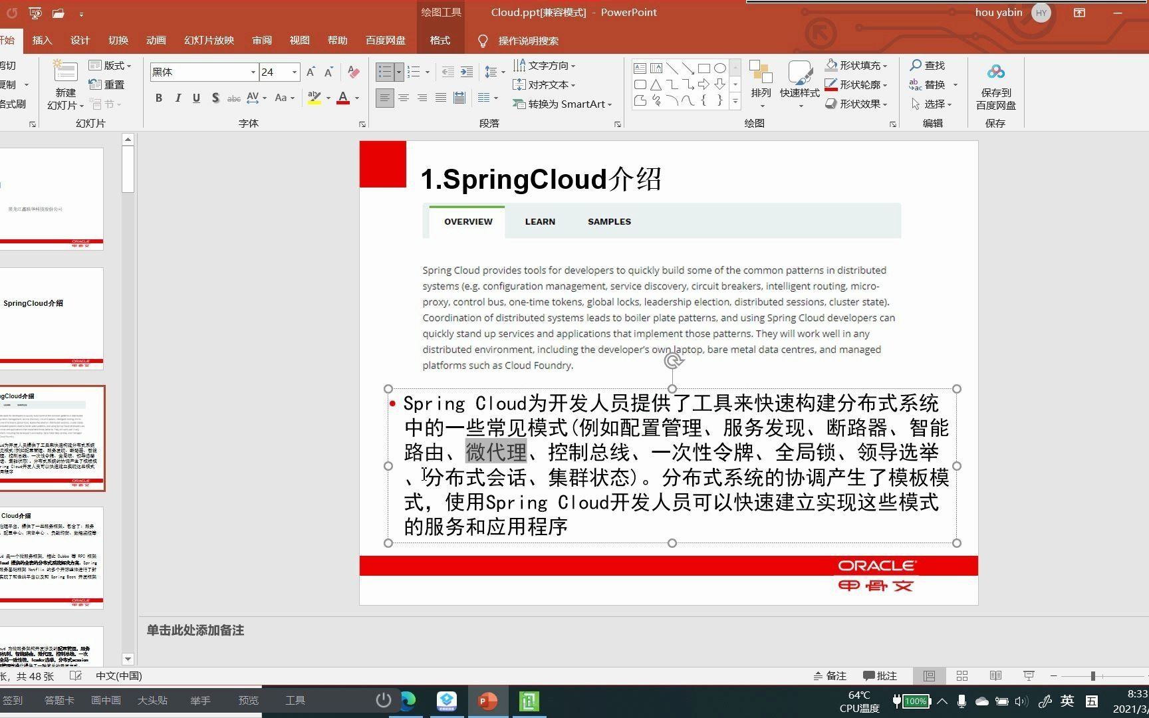Open the Animations ribbon tab
Screen dimensions: 1149x718
coord(156,41)
